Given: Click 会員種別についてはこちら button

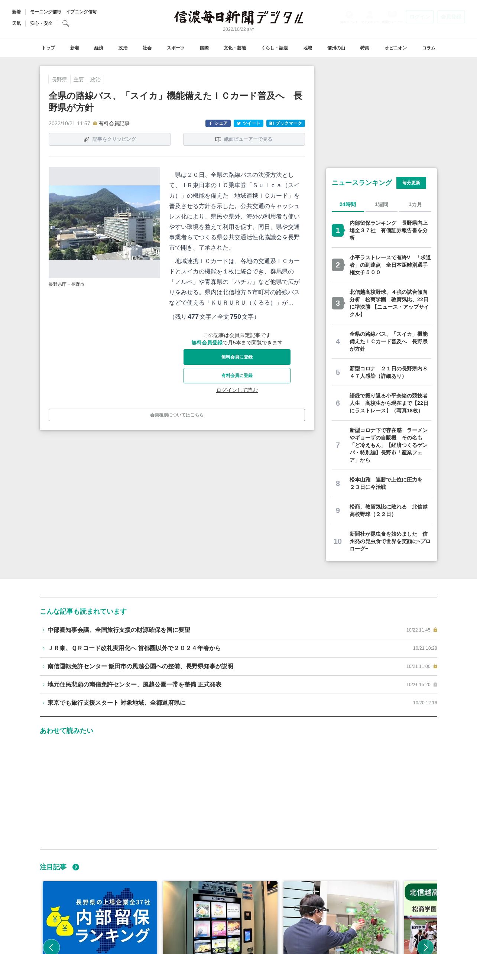Looking at the screenshot, I should click(177, 415).
